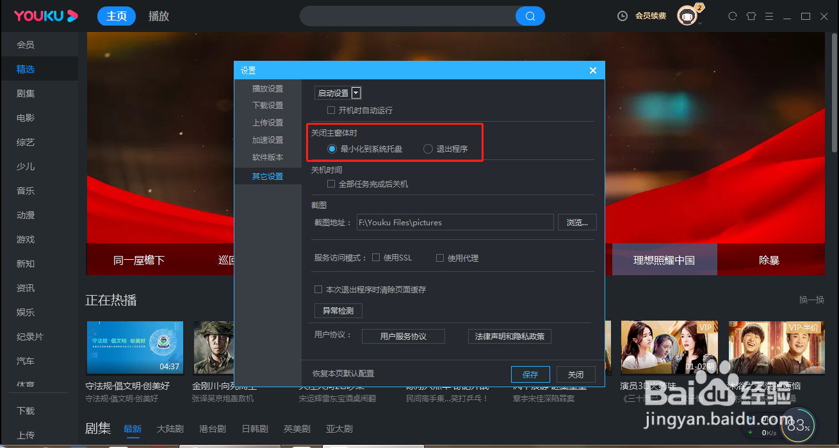This screenshot has height=448, width=839.
Task: Open 游戏 in left sidebar
Action: 26,239
